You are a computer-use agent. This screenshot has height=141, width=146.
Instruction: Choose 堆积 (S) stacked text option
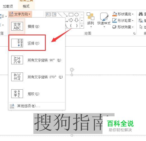(x=37, y=94)
